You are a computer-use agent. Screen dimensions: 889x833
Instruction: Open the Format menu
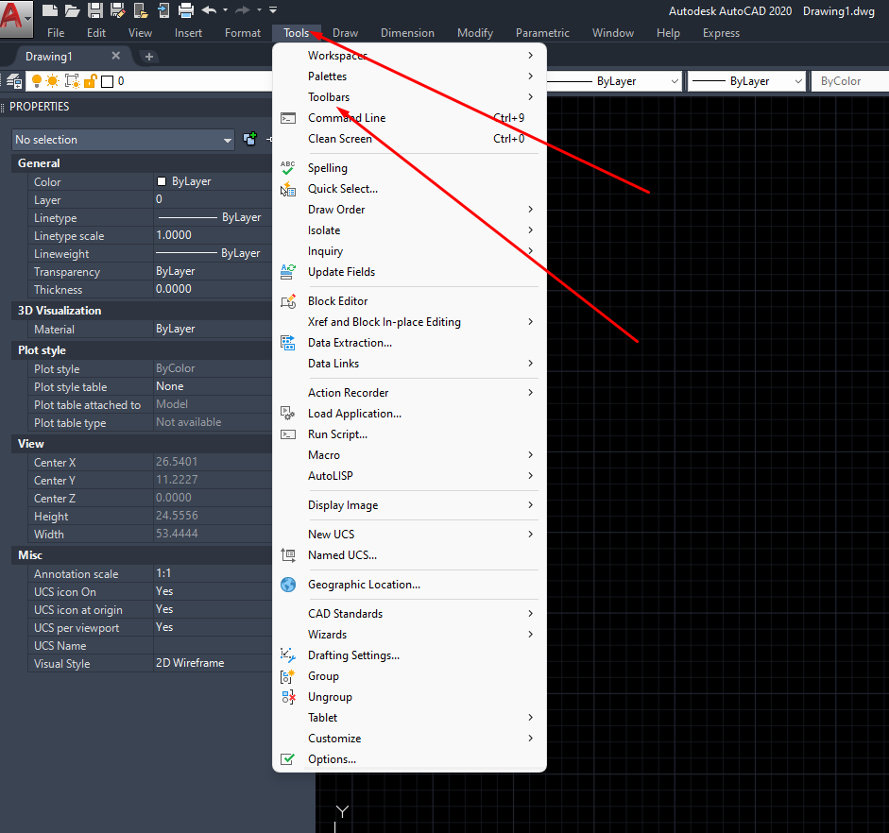[243, 33]
